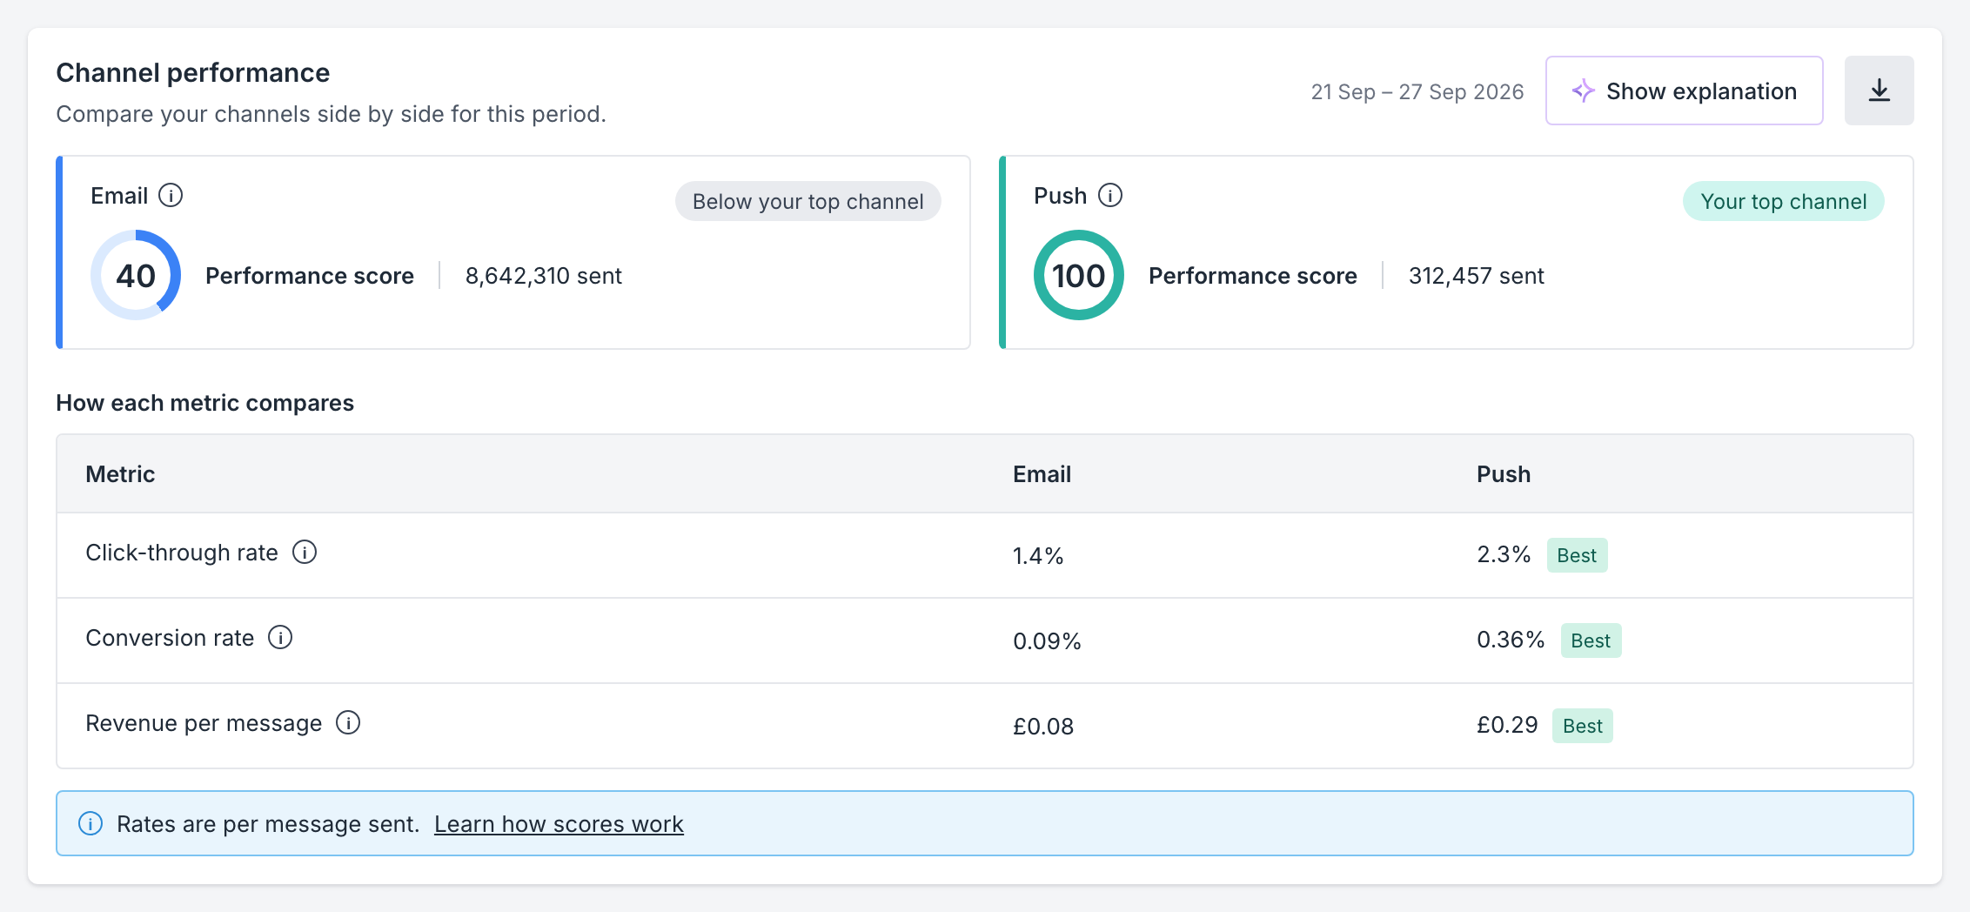
Task: Click Push revenue value £0.29
Action: 1507,725
